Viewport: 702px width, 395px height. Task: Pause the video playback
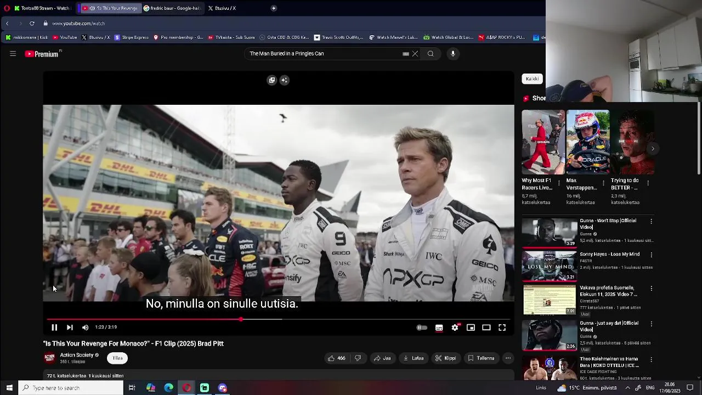click(x=54, y=328)
